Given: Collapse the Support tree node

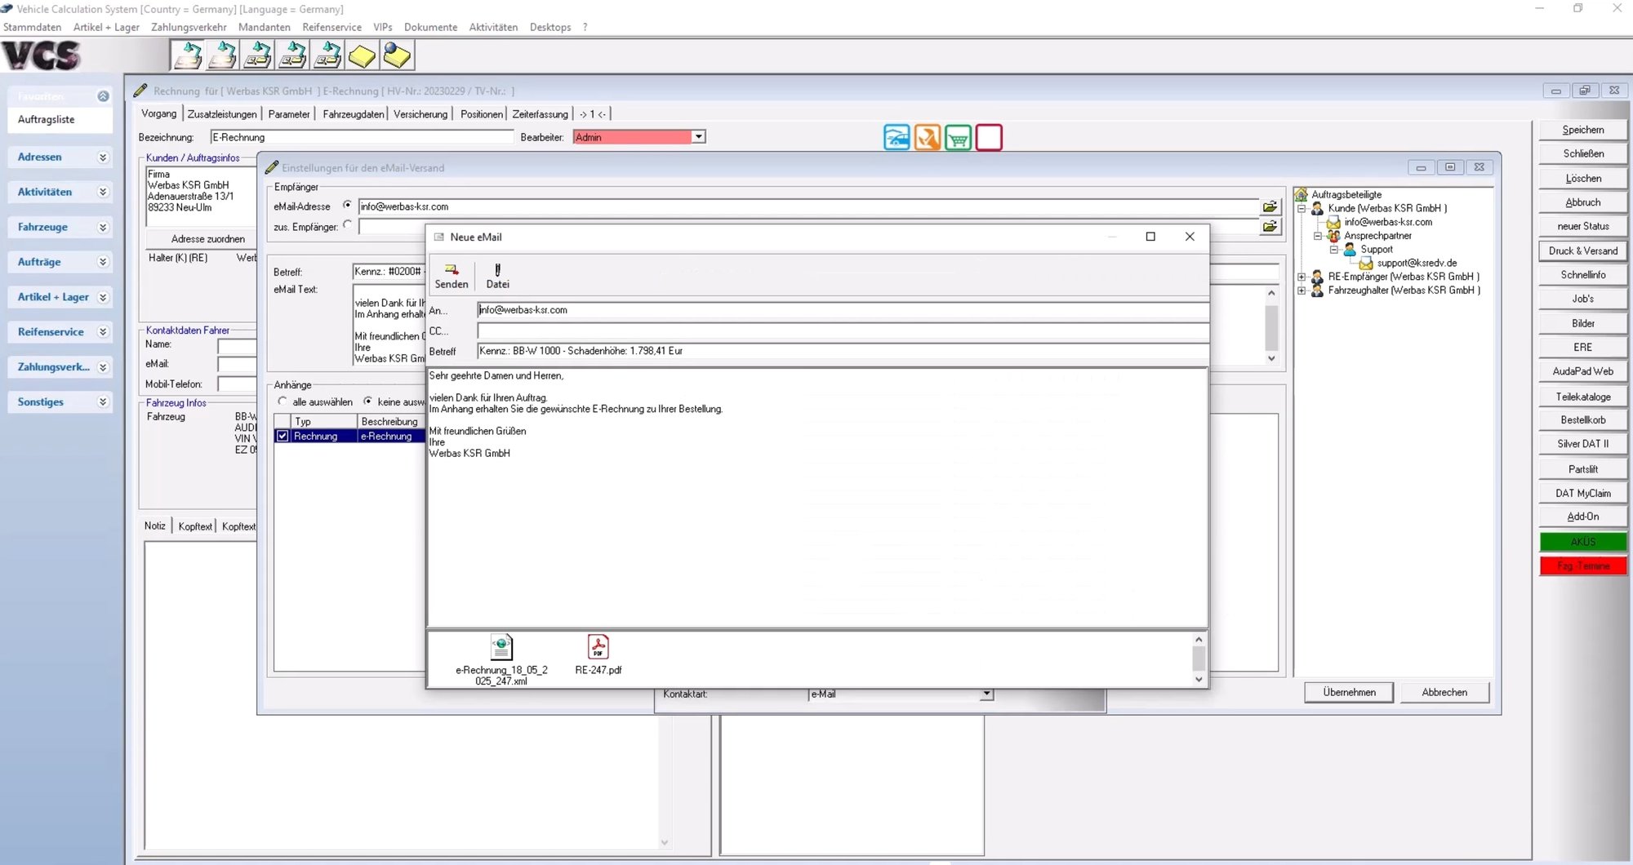Looking at the screenshot, I should (1334, 250).
